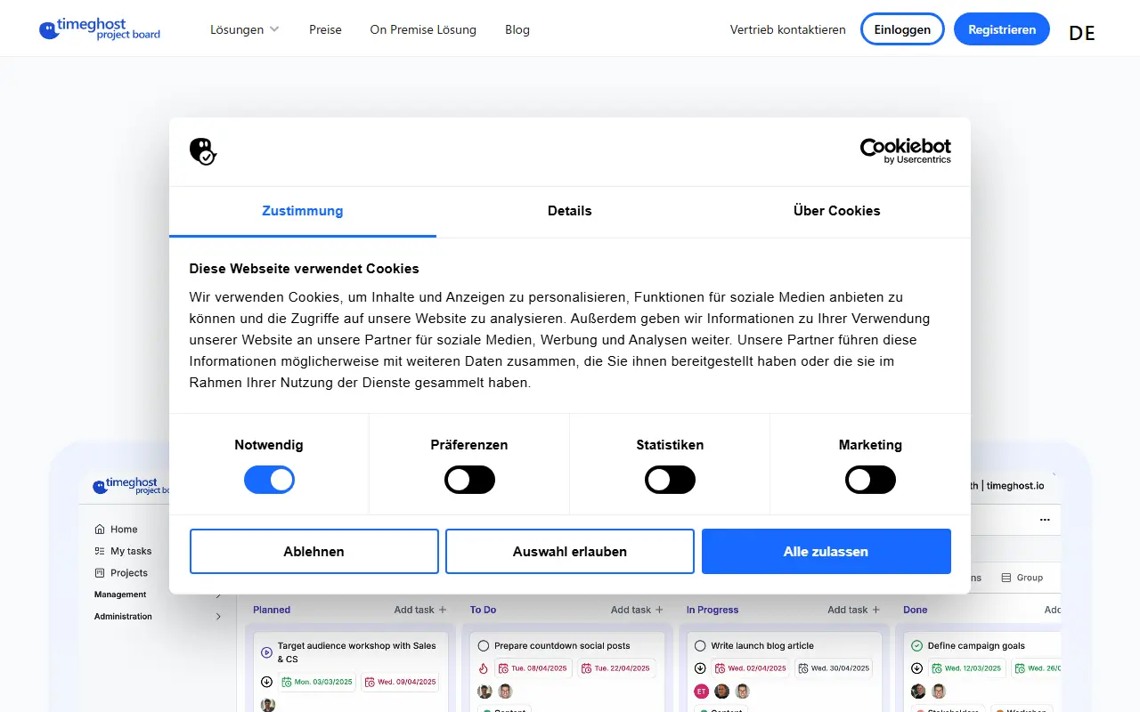Screen dimensions: 1140x712
Task: Toggle the Notwendig cookie switch
Action: (x=269, y=481)
